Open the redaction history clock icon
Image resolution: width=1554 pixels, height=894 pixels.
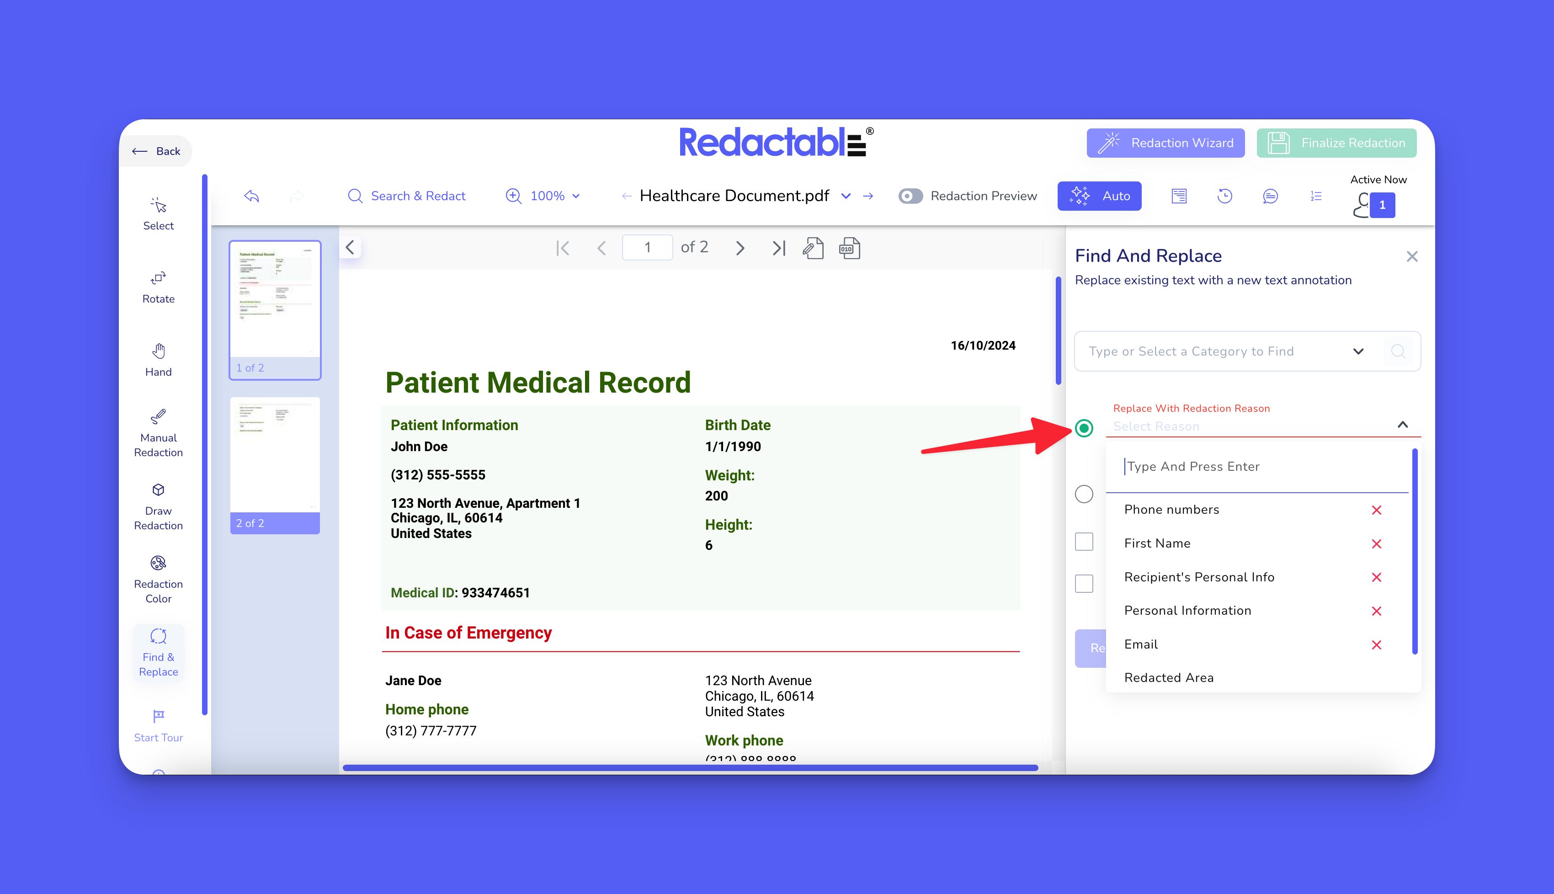pyautogui.click(x=1224, y=196)
